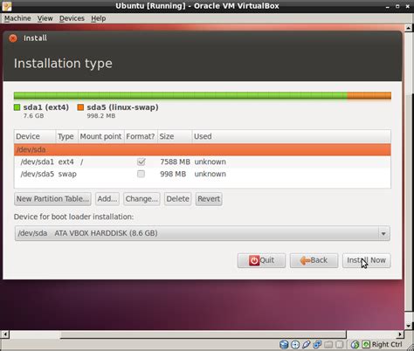This screenshot has width=414, height=351.
Task: Click the Mount point column header
Action: click(x=101, y=136)
